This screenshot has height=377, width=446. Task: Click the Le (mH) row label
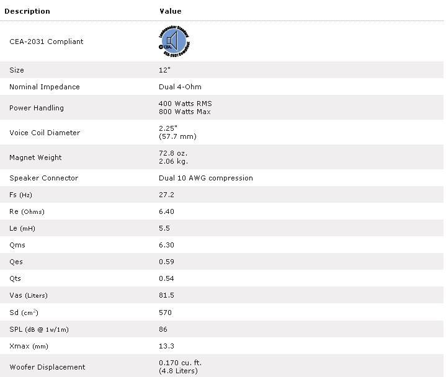(x=22, y=228)
